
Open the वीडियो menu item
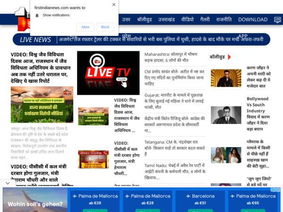tap(187, 19)
